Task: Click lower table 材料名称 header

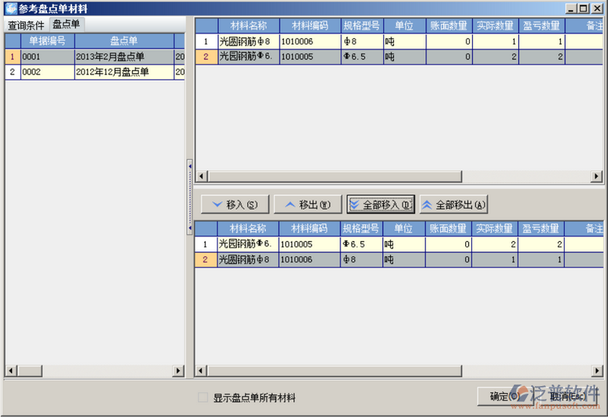Action: pos(248,229)
